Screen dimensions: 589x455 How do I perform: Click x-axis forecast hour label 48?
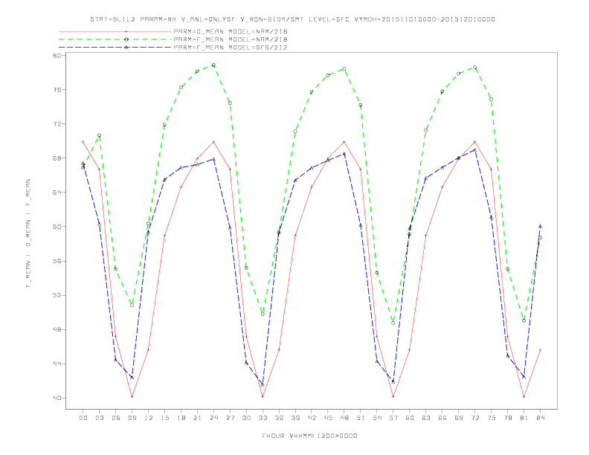344,418
